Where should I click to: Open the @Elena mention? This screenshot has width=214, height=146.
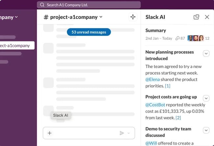[x=152, y=80]
